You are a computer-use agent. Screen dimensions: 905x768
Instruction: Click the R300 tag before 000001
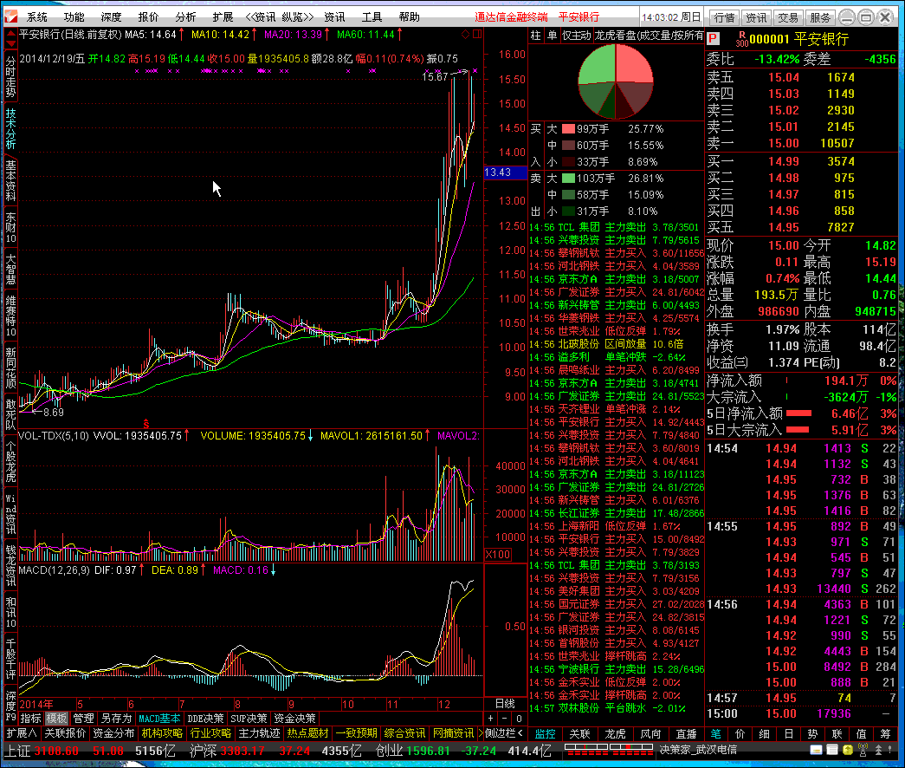click(x=741, y=39)
